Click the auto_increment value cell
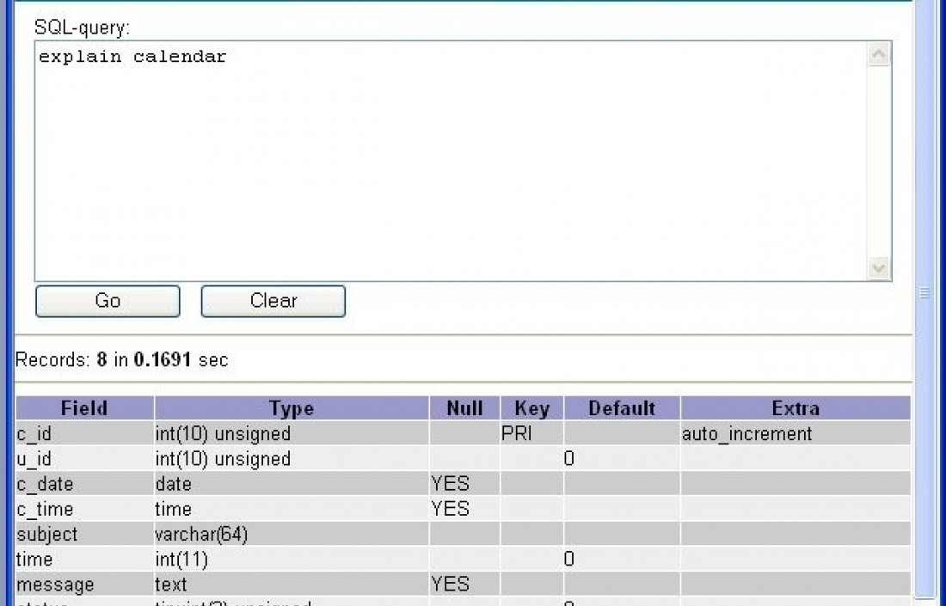The width and height of the screenshot is (946, 606). click(x=795, y=434)
